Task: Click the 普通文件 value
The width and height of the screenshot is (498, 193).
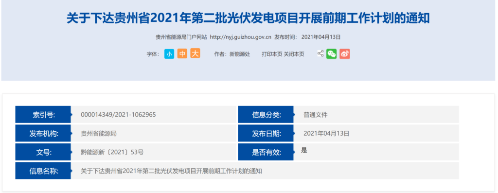Action: click(315, 115)
